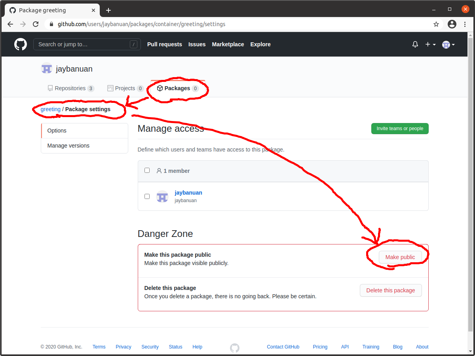Viewport: 475px width, 356px height.
Task: Open the Blog footer link
Action: [398, 347]
